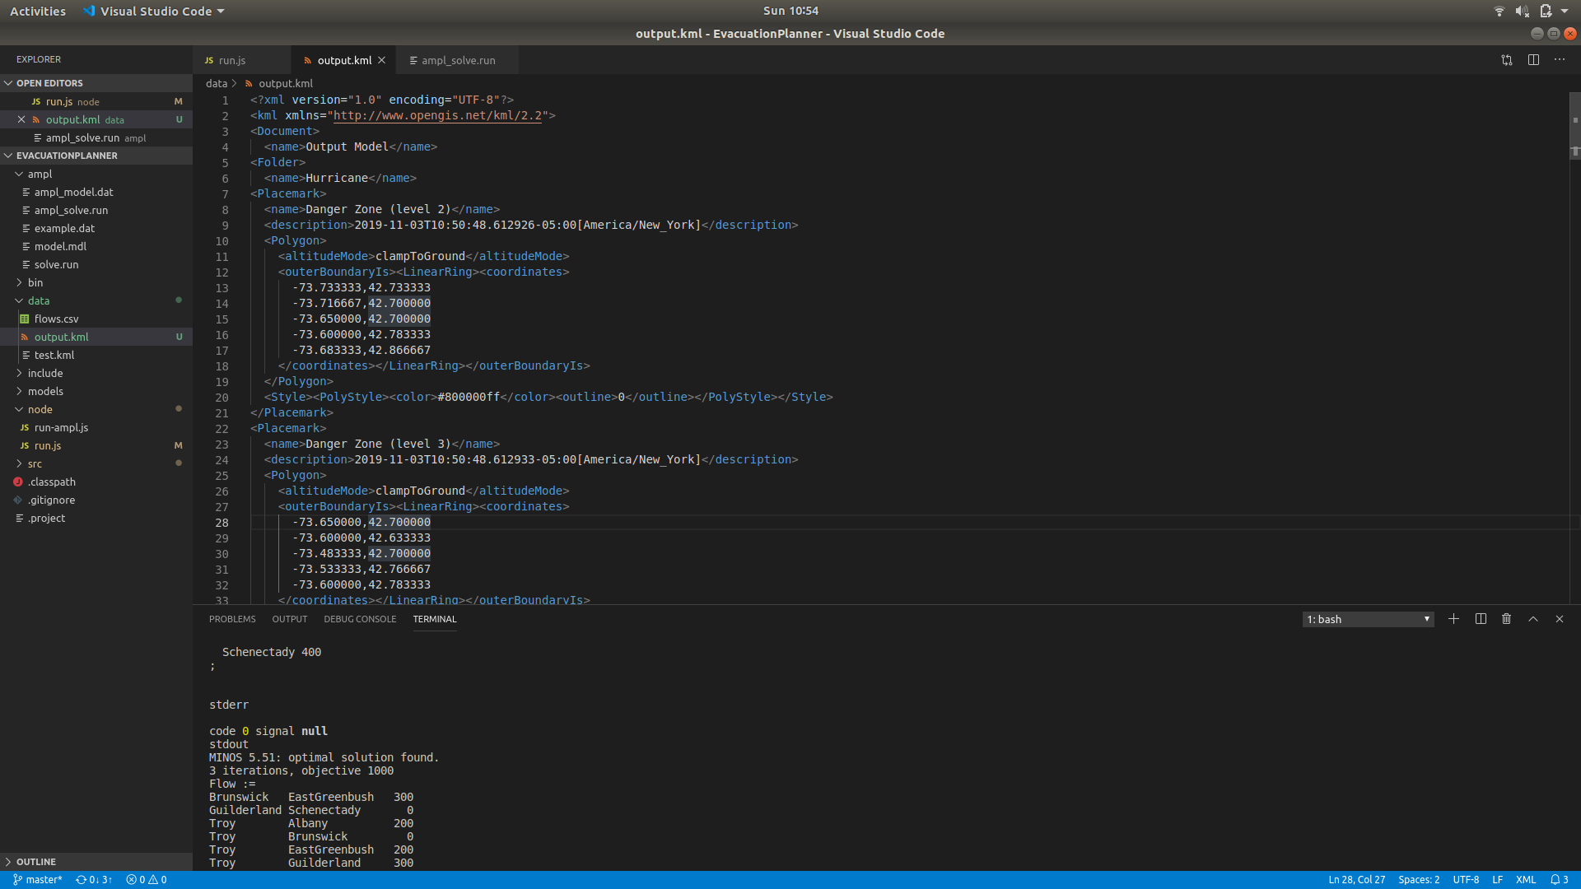
Task: Open flows.csv in the explorer
Action: [56, 319]
